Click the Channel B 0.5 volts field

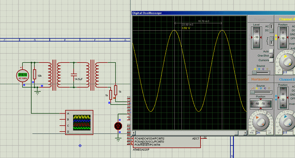click(288, 132)
